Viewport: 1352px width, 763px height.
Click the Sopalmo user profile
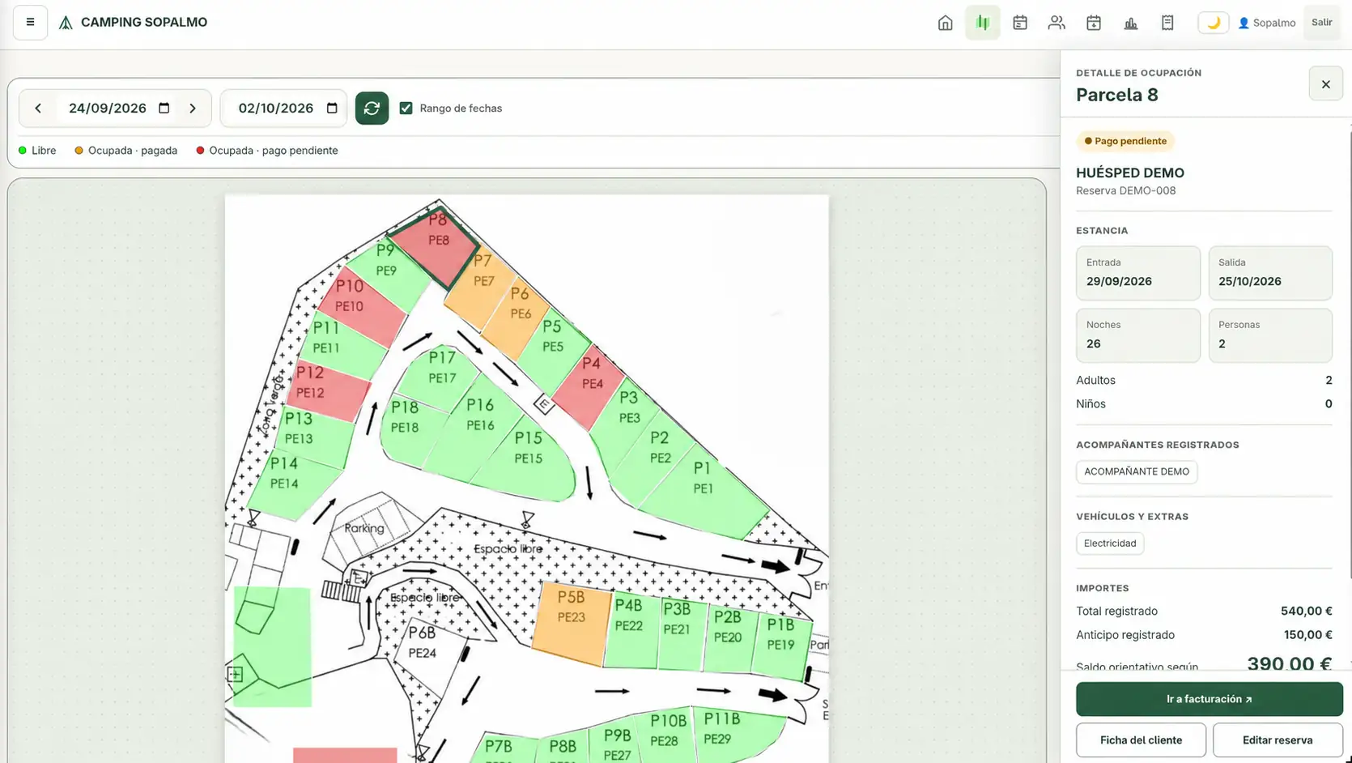[1267, 23]
